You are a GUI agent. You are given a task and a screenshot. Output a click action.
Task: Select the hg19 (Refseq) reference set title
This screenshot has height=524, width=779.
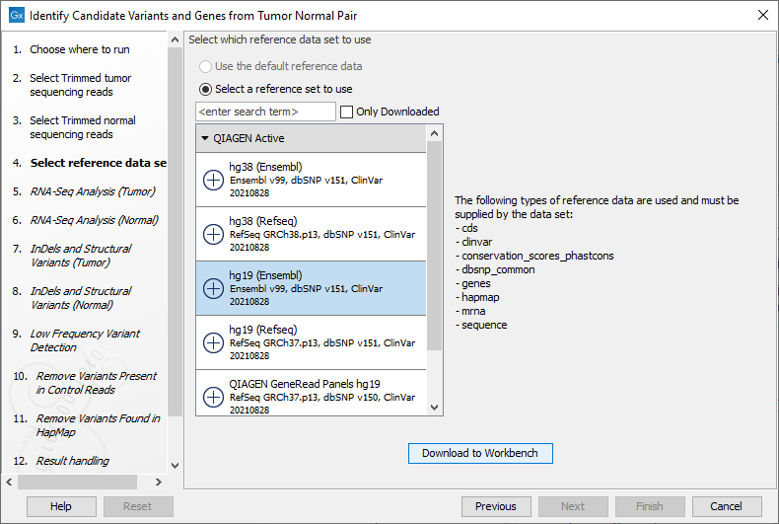(x=263, y=330)
